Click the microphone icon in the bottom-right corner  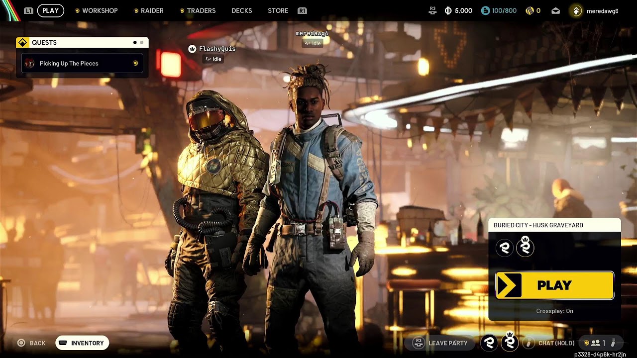[x=613, y=343]
